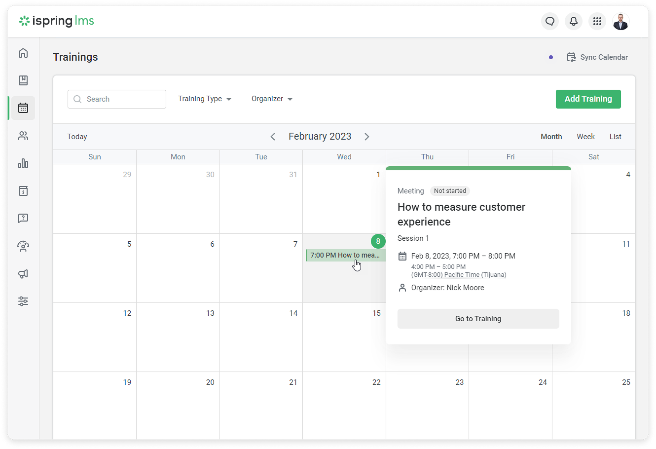Open the Home icon in sidebar
Viewport: 656px width, 449px height.
tap(23, 53)
